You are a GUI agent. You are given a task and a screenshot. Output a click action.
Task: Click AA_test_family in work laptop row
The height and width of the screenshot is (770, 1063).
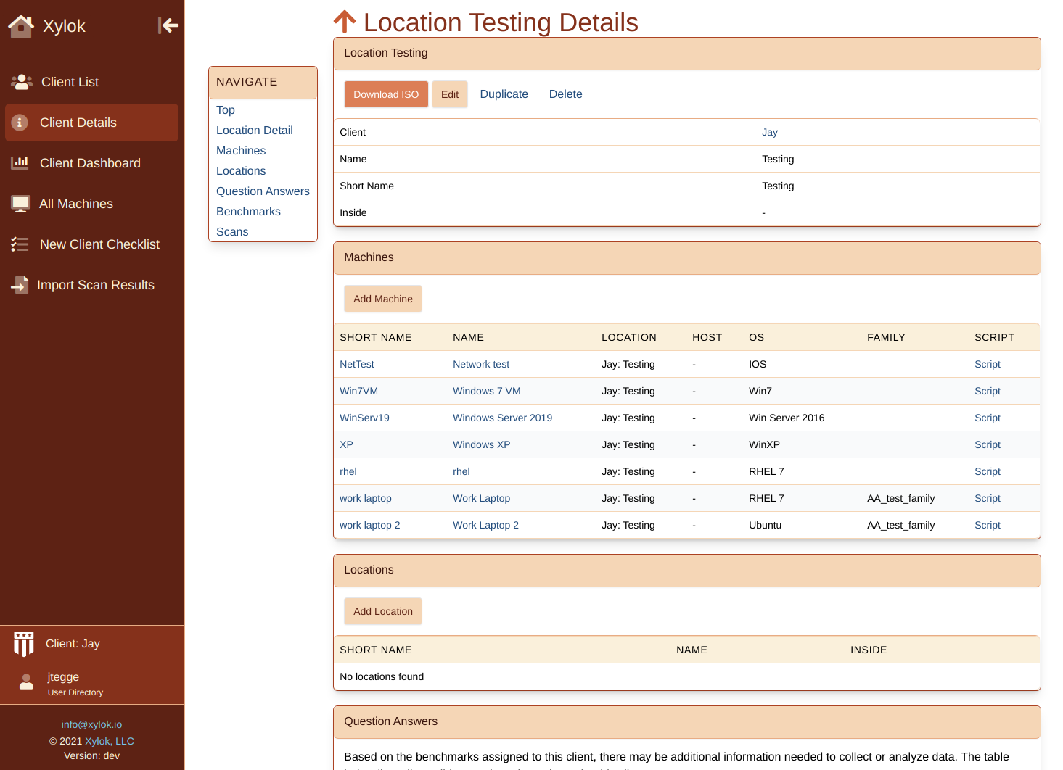[x=901, y=498]
